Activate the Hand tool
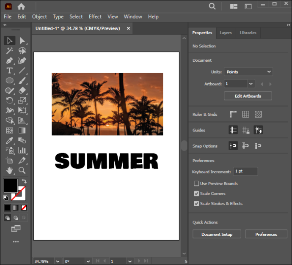The height and width of the screenshot is (265, 292). pos(9,170)
